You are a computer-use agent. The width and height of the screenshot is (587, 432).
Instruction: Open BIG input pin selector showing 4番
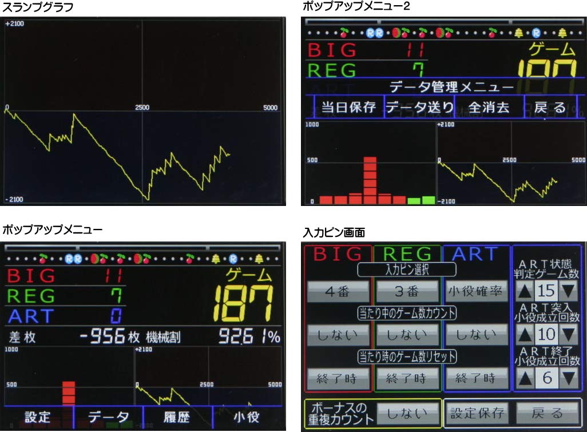(x=336, y=292)
